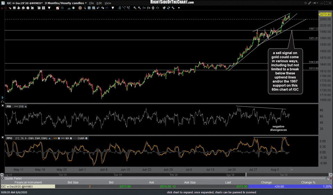Toggle the PPO orange line checkbox

coord(59,139)
